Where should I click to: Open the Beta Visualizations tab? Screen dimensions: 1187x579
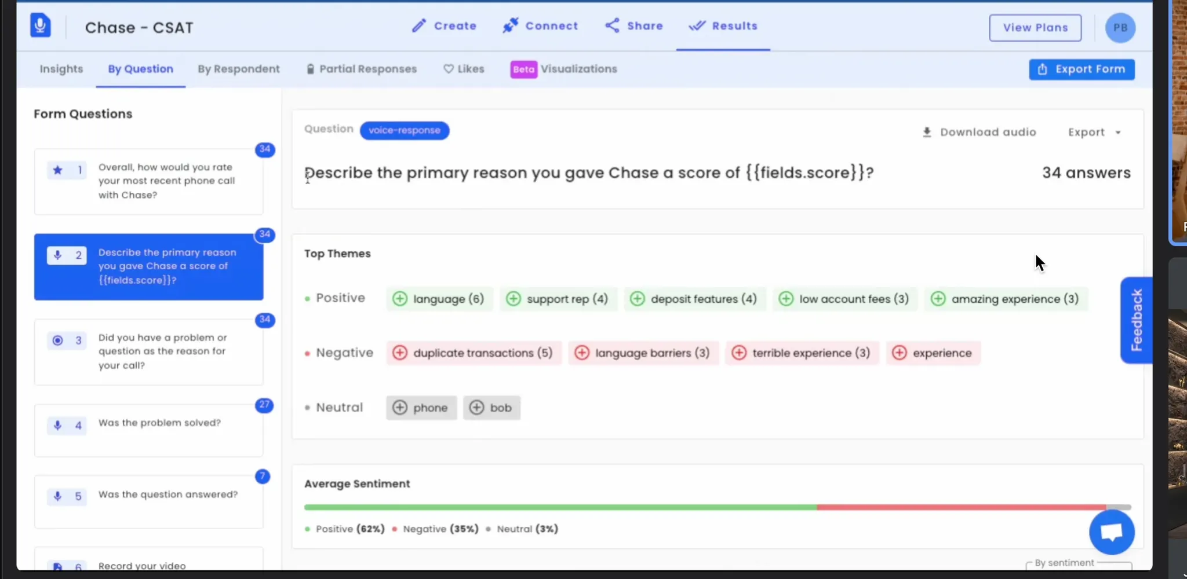pyautogui.click(x=563, y=69)
